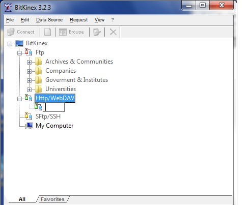Viewport: 250px width, 205px height.
Task: Open the Data Source menu
Action: 49,20
